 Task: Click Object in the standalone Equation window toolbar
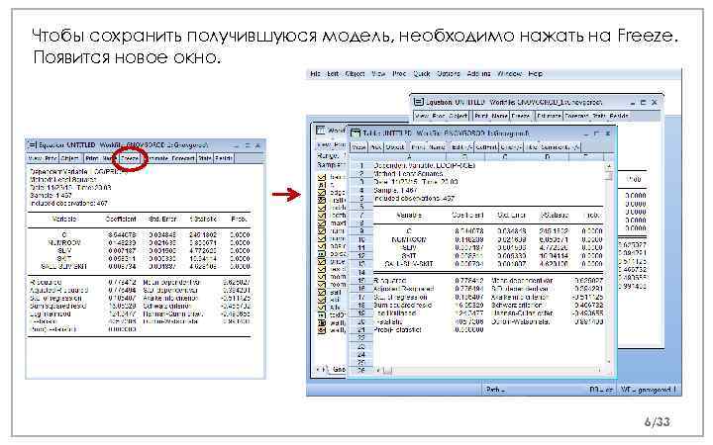tap(70, 158)
